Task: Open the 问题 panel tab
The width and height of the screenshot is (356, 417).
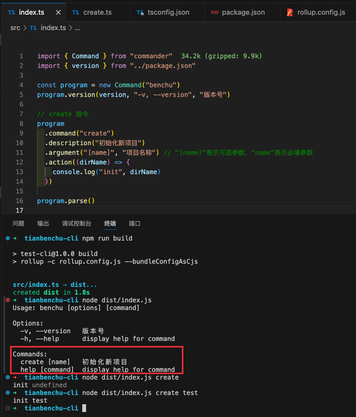Action: pos(19,224)
